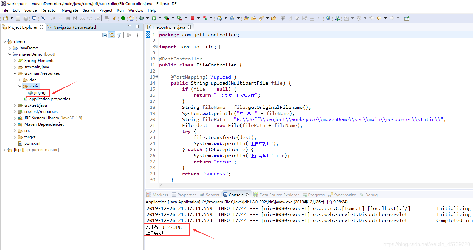Click the green Spring Boot relaunch icon

(x=123, y=18)
